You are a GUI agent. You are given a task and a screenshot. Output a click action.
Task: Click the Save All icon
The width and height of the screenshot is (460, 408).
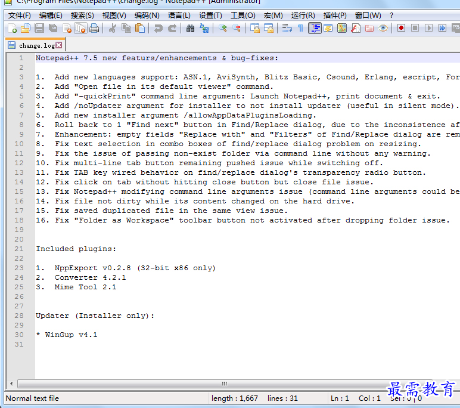click(53, 28)
